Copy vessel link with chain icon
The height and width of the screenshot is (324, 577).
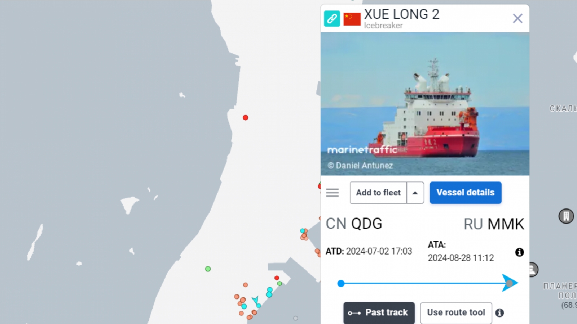[332, 18]
